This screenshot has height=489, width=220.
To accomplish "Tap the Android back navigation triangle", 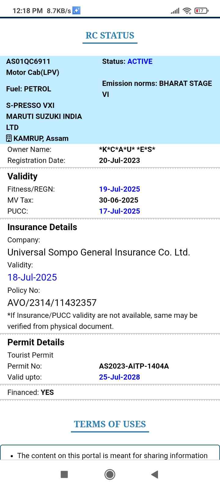I will pyautogui.click(x=155, y=474).
